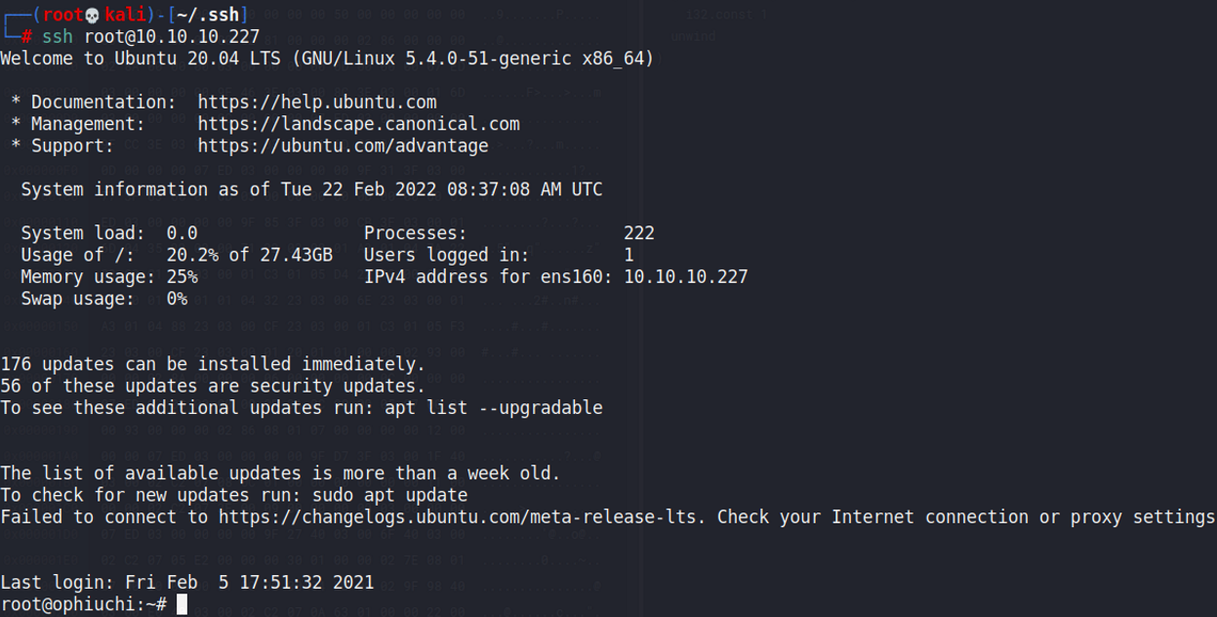The width and height of the screenshot is (1217, 617).
Task: Click the '176 updates can be installed' message
Action: click(x=213, y=364)
